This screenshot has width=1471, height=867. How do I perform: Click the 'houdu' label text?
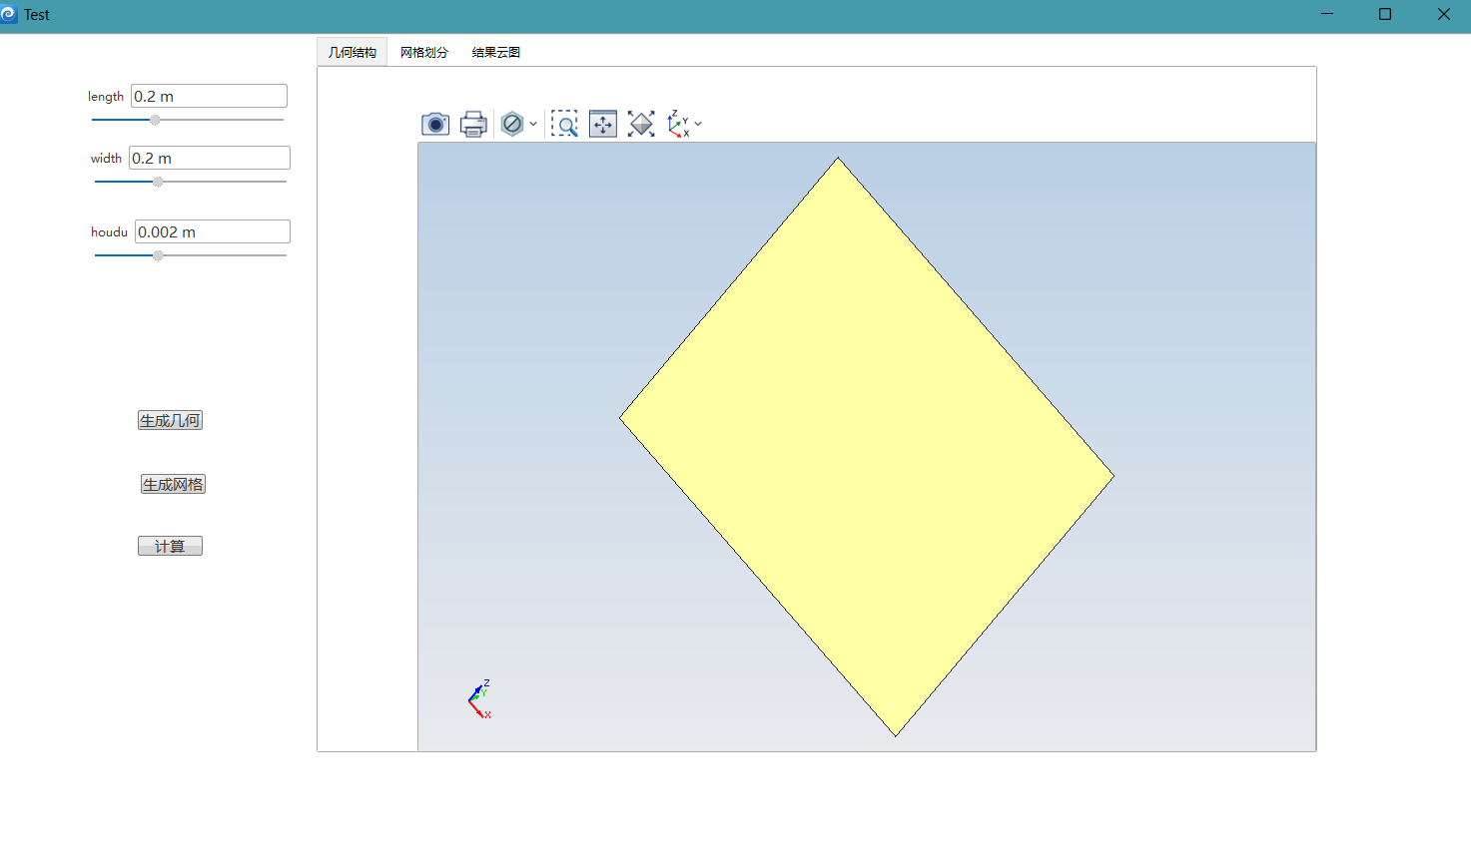(x=109, y=231)
